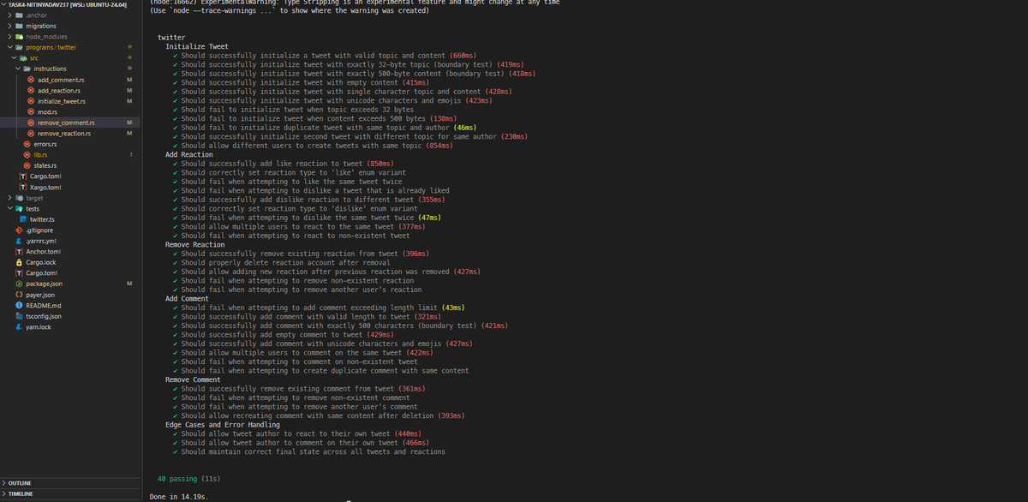Click 'maintain correct final state' test line
The width and height of the screenshot is (1028, 502).
coord(308,451)
